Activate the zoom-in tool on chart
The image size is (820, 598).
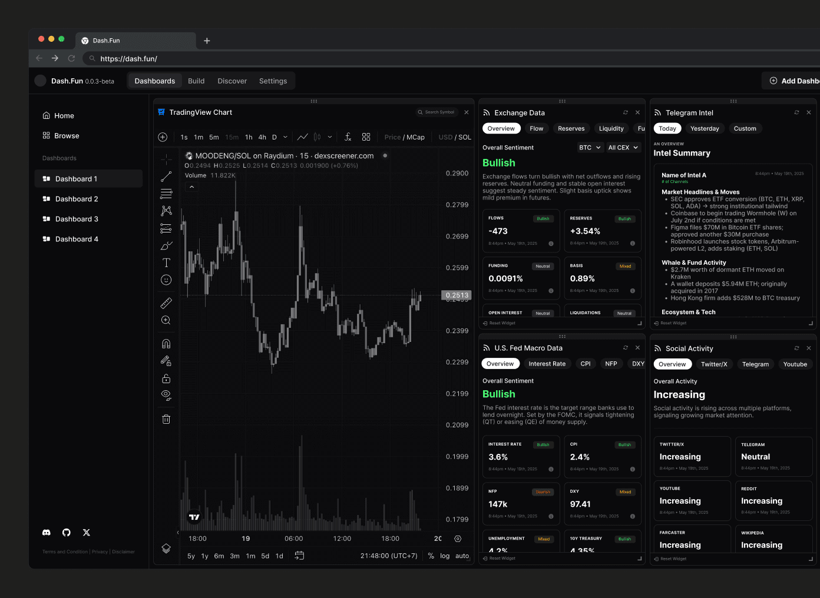tap(166, 320)
